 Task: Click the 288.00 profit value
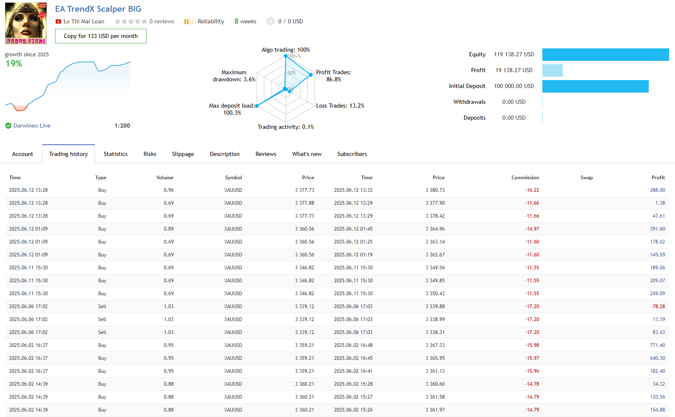[x=657, y=190]
